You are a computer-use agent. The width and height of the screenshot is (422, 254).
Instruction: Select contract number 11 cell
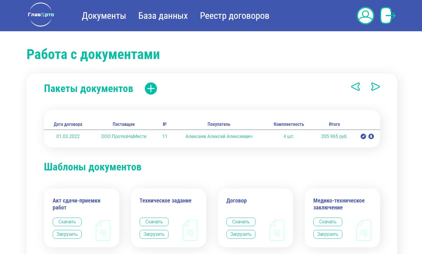point(165,137)
